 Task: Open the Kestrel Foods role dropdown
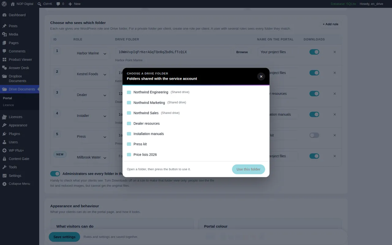click(91, 74)
